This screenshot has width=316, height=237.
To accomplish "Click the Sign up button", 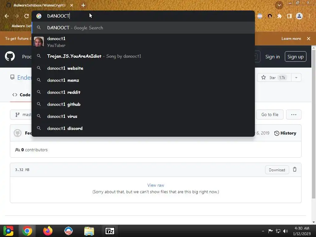I will pyautogui.click(x=295, y=57).
